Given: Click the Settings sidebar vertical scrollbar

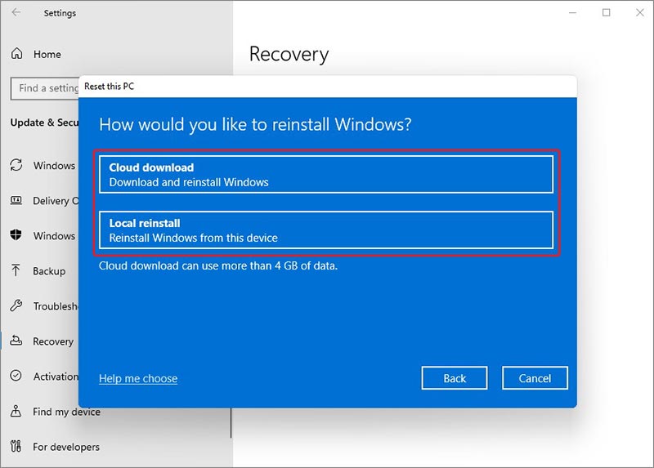Looking at the screenshot, I should coord(231,422).
